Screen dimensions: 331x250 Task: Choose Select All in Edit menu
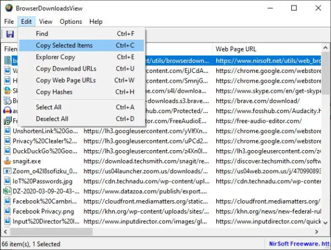point(82,107)
